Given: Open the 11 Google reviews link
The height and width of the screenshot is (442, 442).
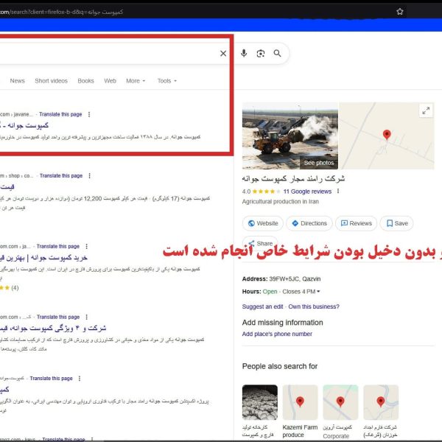Looking at the screenshot, I should [x=307, y=192].
